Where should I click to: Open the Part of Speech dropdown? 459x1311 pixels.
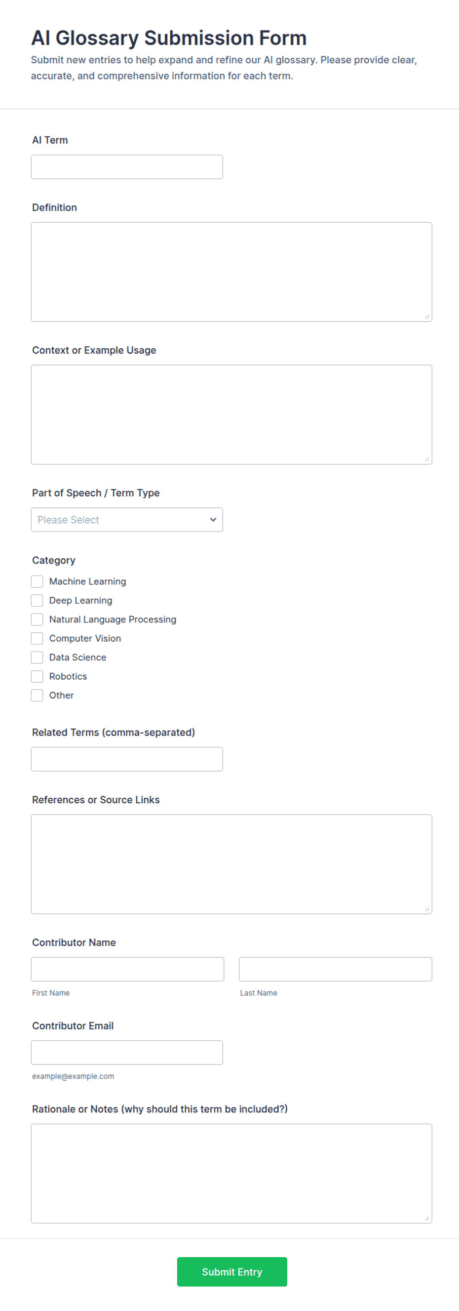[x=126, y=520]
